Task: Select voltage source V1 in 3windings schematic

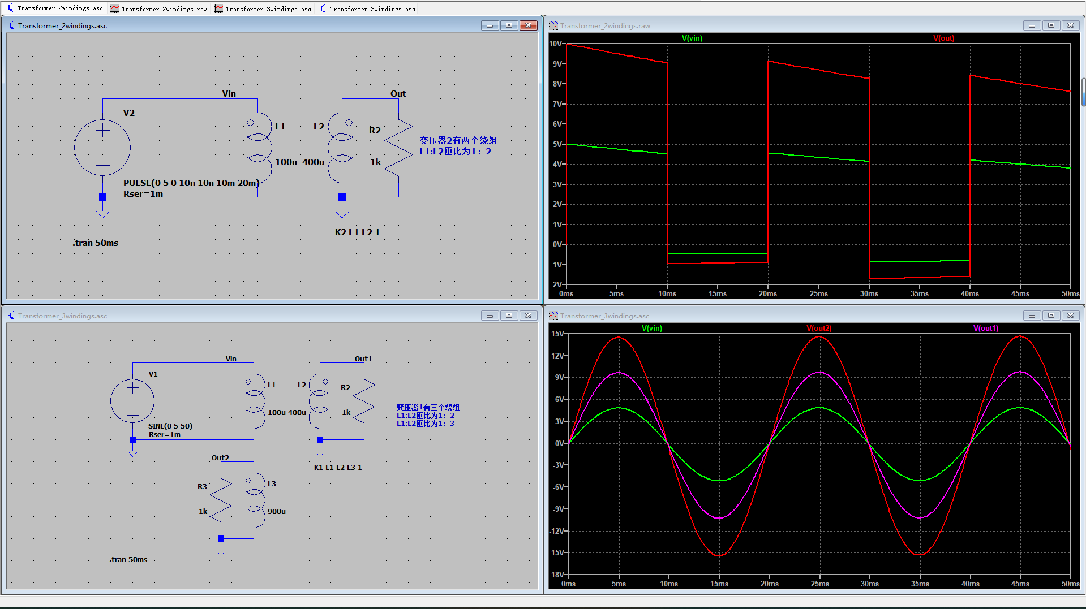Action: 132,401
